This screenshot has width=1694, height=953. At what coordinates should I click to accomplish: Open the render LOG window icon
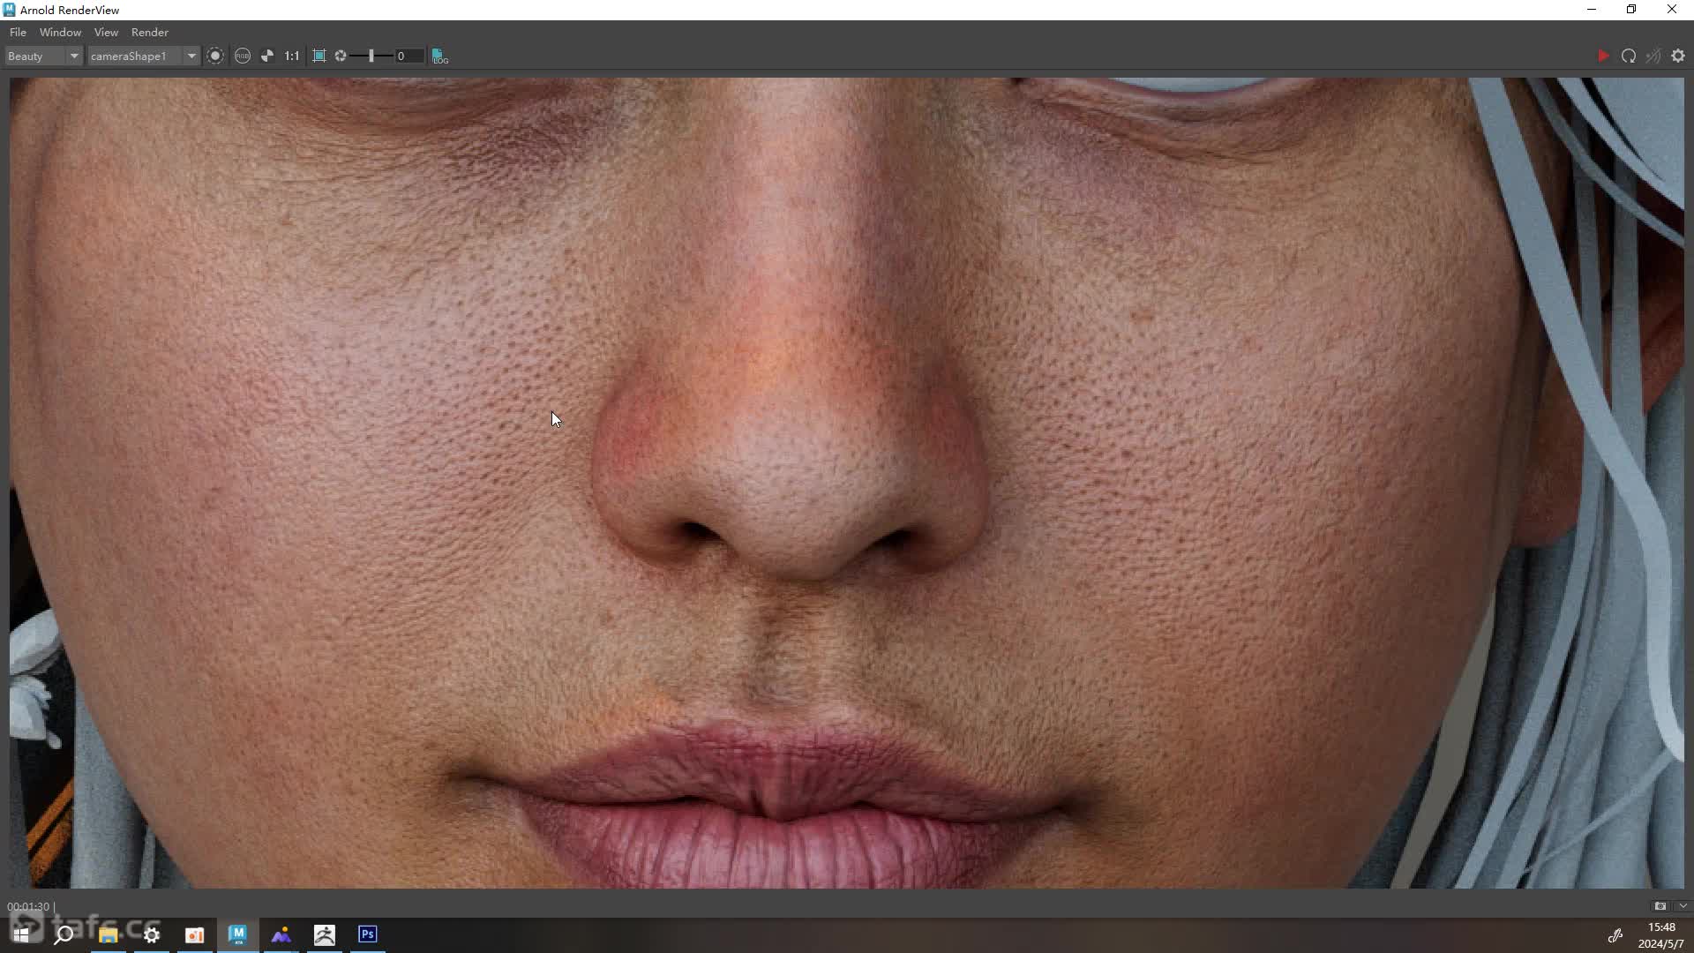coord(439,56)
